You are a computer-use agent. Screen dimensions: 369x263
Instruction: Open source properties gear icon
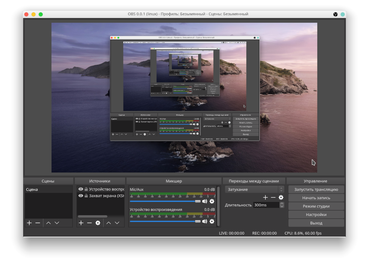tap(98, 223)
